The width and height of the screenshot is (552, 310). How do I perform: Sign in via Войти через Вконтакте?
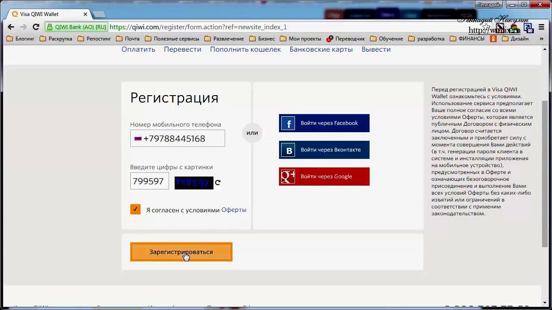324,150
